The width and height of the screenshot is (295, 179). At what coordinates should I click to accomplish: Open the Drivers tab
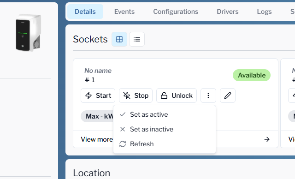(227, 12)
